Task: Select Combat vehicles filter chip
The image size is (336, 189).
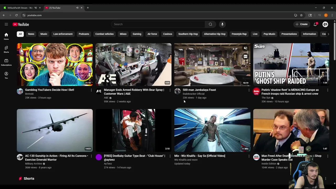Action: point(104,34)
